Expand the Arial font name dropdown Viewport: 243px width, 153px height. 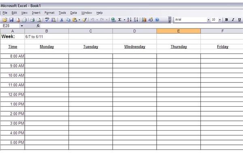(209, 20)
